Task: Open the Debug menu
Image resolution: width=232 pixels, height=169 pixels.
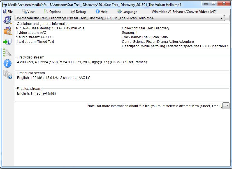Action: pyautogui.click(x=78, y=12)
